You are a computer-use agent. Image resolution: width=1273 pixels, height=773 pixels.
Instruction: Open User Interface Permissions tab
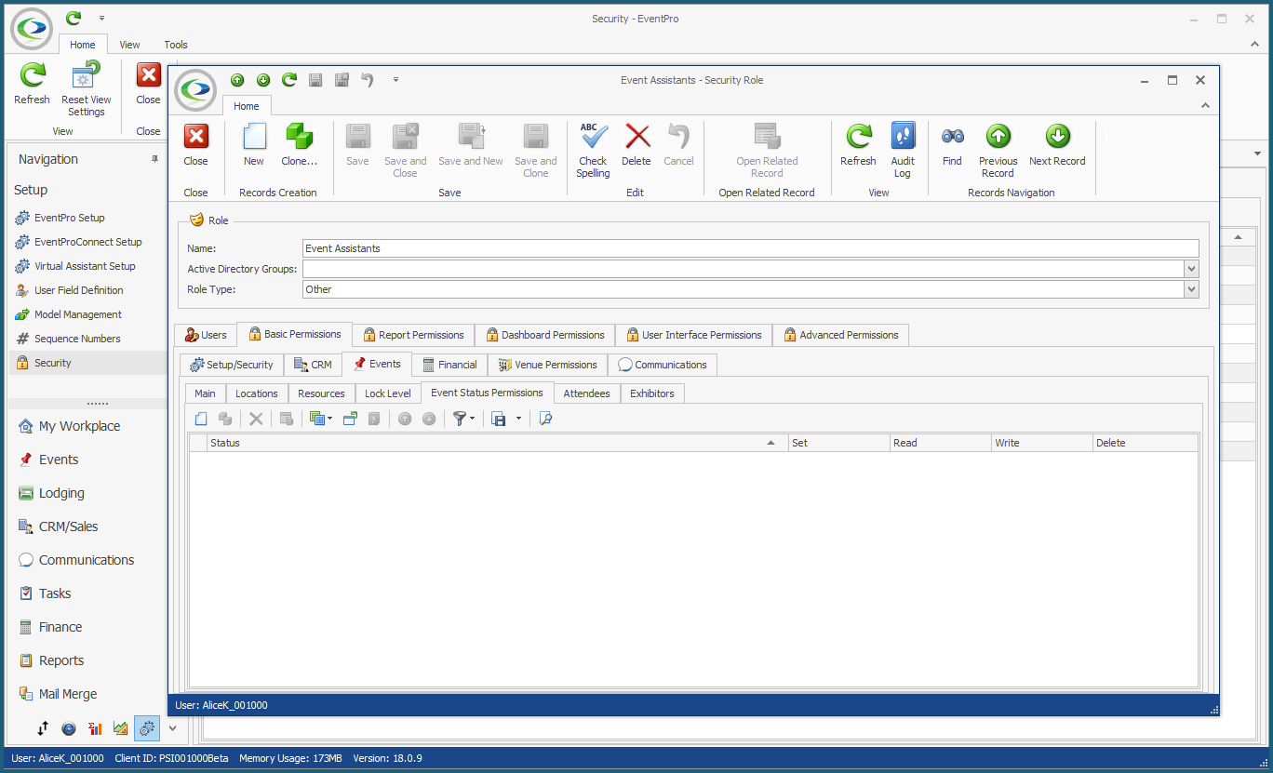(694, 335)
